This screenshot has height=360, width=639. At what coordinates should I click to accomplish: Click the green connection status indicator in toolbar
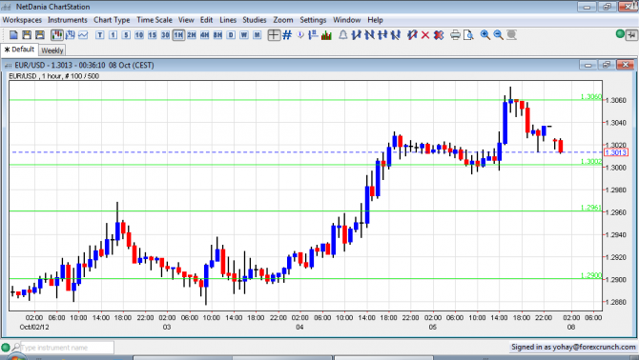pos(620,34)
